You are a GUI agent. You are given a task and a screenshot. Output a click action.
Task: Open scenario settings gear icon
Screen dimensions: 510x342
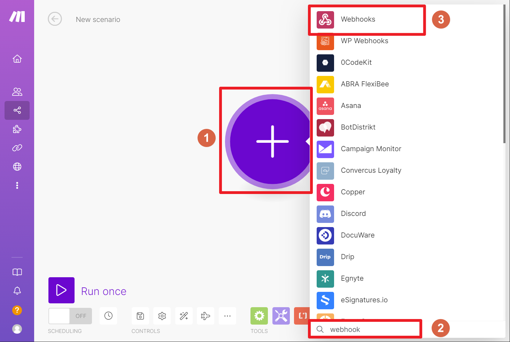tap(162, 316)
